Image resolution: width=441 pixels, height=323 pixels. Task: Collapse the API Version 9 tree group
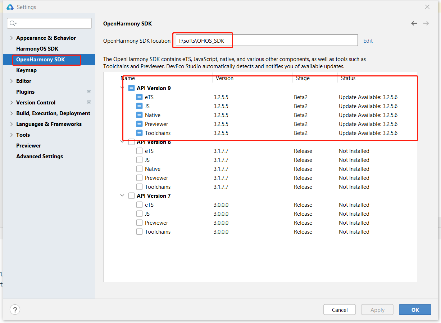[x=122, y=88]
